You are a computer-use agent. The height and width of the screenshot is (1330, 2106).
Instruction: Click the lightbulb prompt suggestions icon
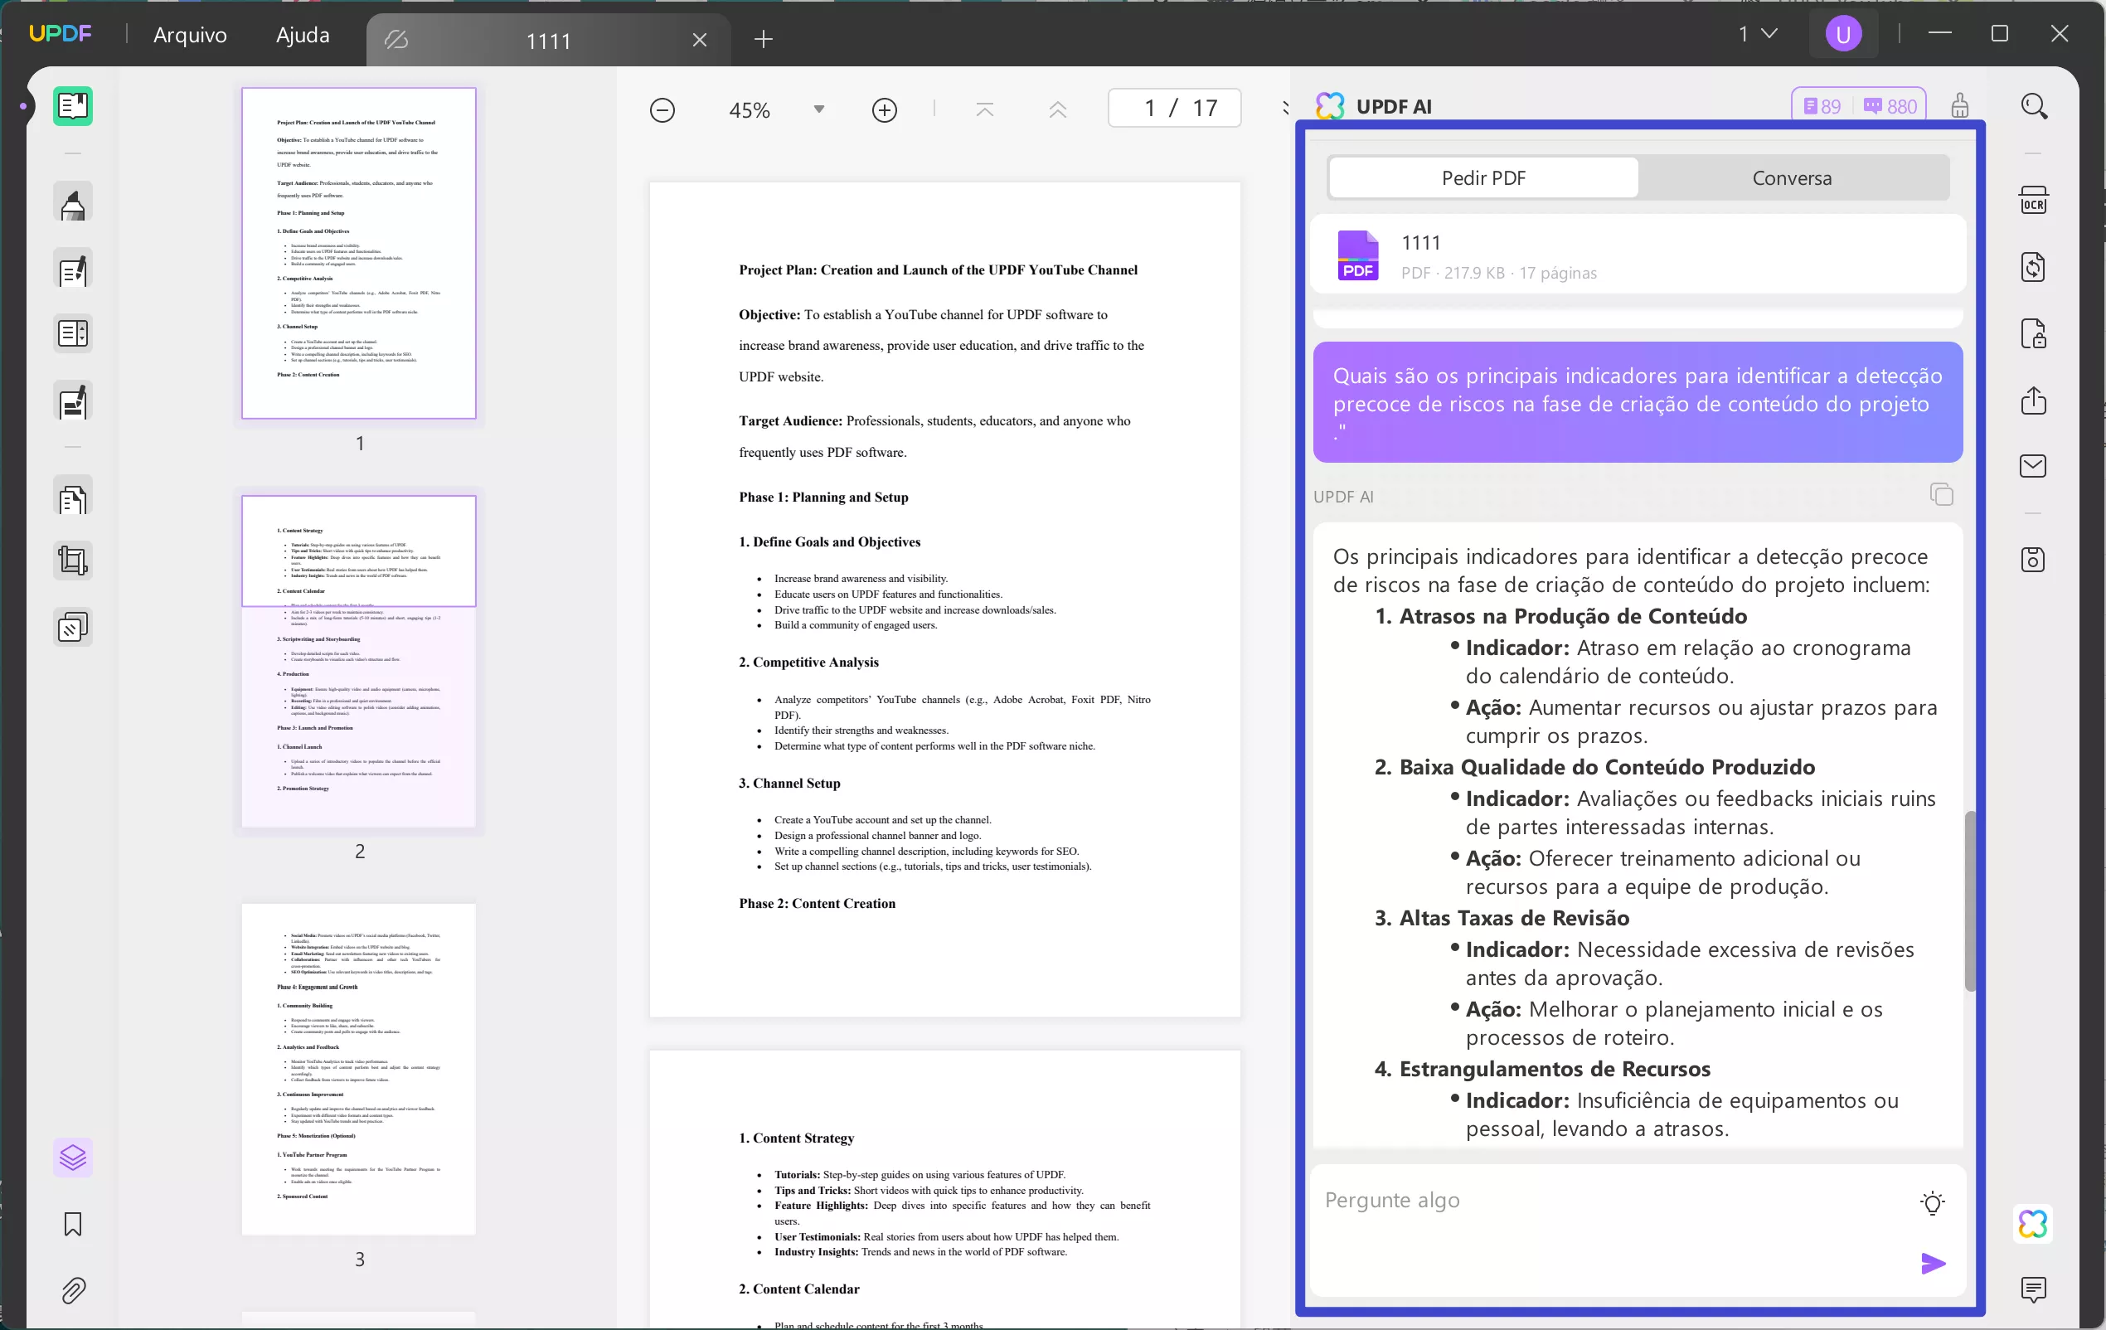tap(1932, 1202)
